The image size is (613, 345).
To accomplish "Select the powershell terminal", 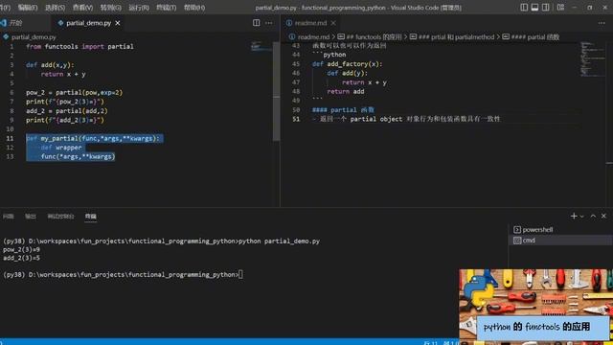I will 560,230.
